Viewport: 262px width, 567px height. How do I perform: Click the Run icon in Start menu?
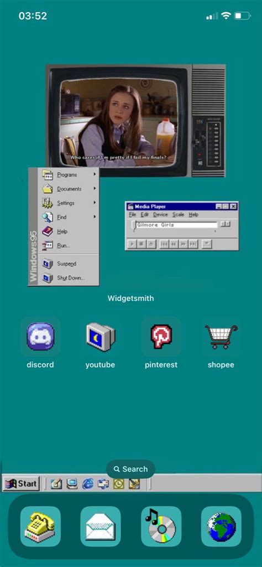pyautogui.click(x=48, y=245)
